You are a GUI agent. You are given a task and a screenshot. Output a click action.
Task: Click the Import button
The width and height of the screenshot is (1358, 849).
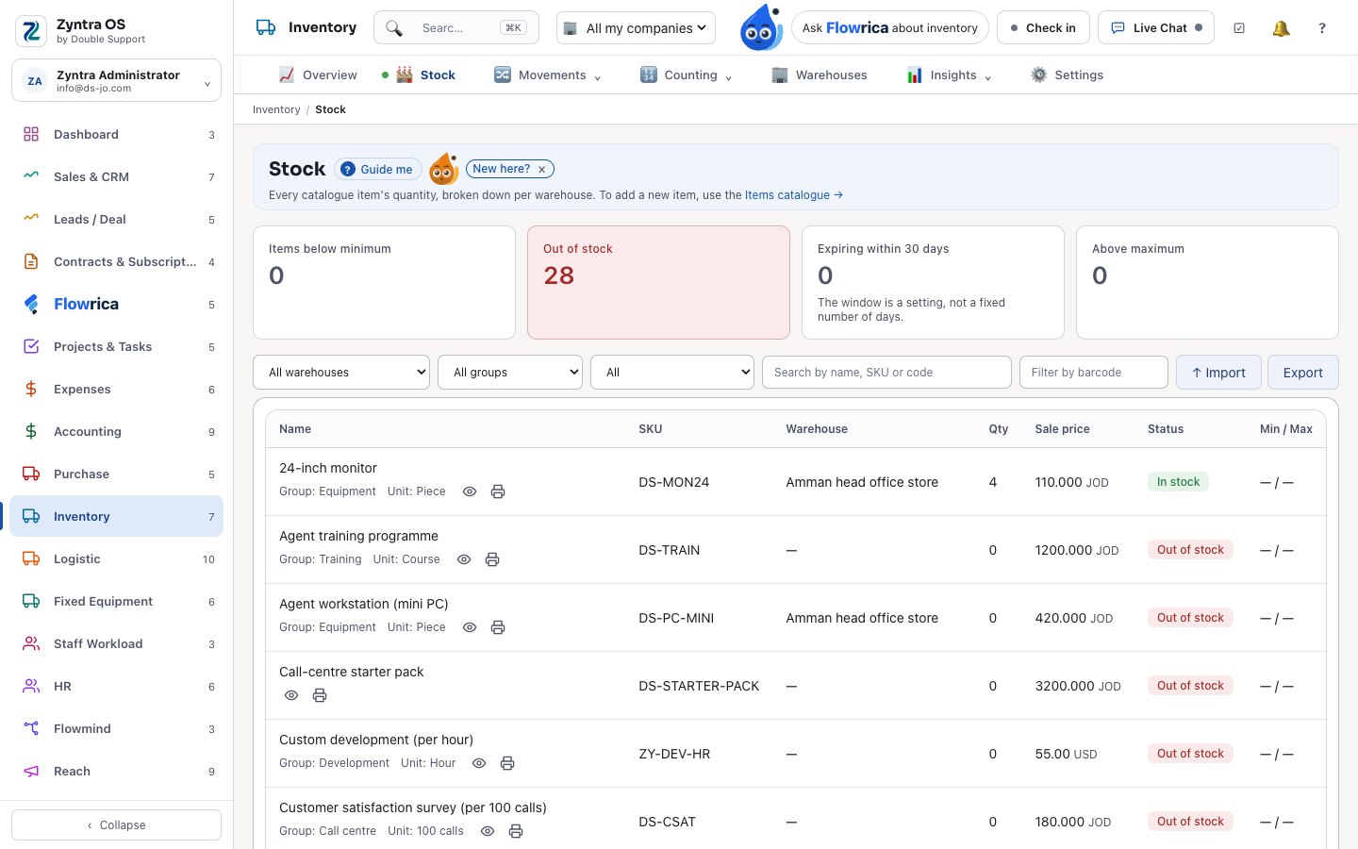point(1218,373)
